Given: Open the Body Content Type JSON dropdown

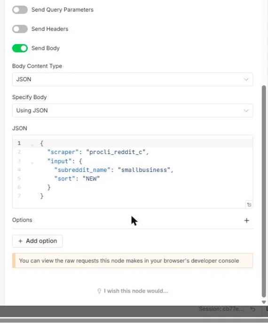Looking at the screenshot, I should tap(133, 79).
